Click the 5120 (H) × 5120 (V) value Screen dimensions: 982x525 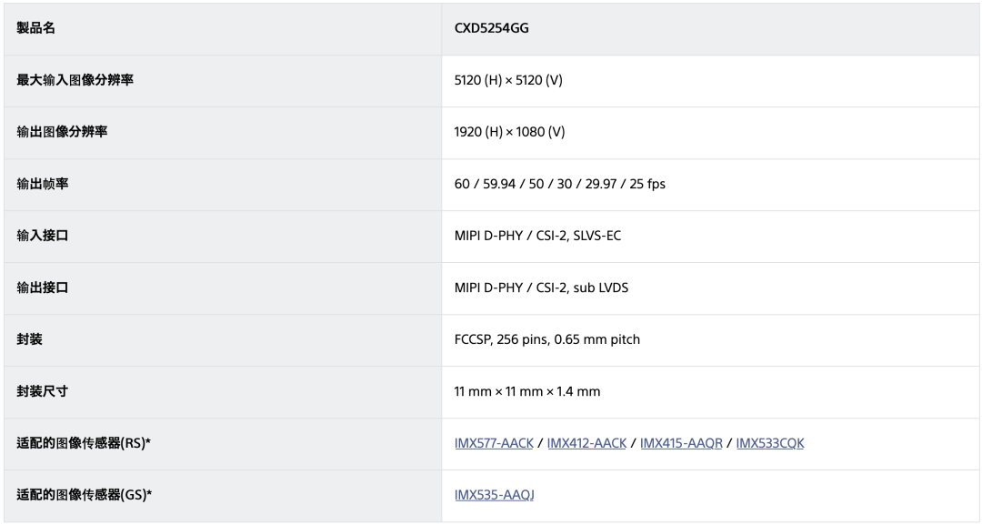click(x=508, y=80)
